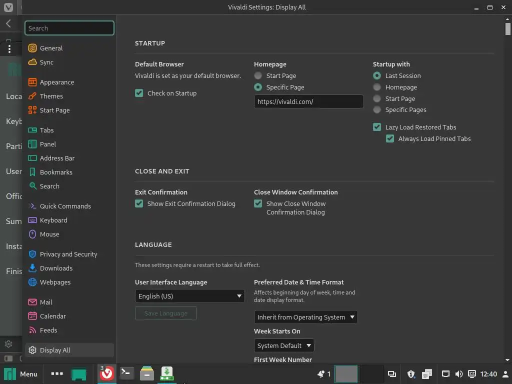Click the Start Page grid icon
This screenshot has height=384, width=512.
click(x=32, y=110)
